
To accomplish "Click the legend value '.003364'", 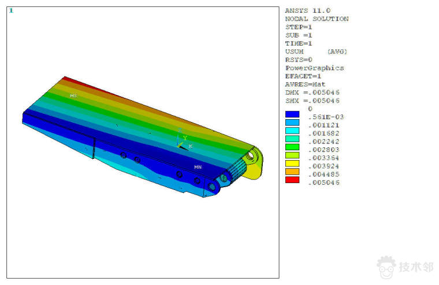I will [x=323, y=158].
